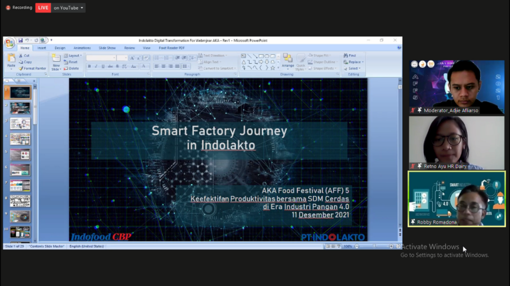Click the Save icon in quick access toolbar
This screenshot has width=510, height=286.
tap(21, 40)
